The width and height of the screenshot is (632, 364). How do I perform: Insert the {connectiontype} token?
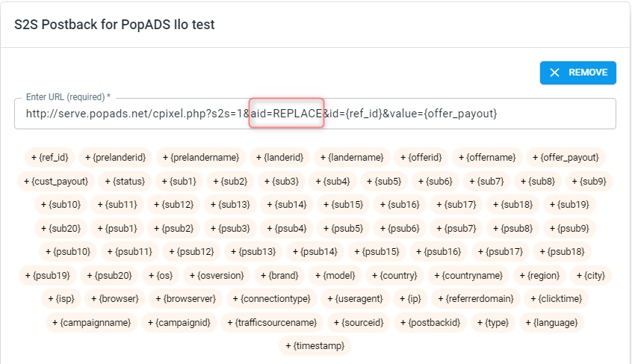click(x=272, y=299)
